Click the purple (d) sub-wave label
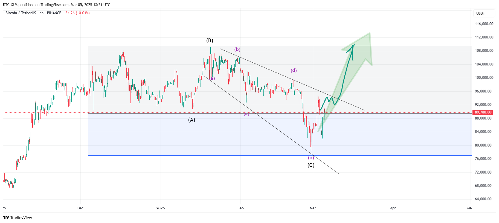The height and width of the screenshot is (223, 499). [x=294, y=70]
